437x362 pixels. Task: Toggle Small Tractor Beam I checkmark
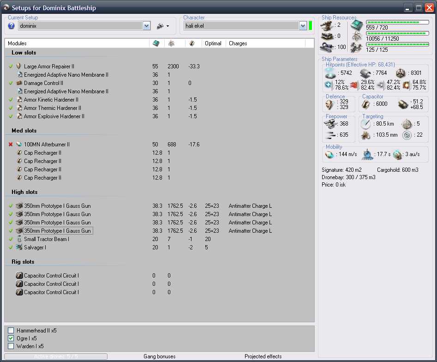pyautogui.click(x=11, y=239)
